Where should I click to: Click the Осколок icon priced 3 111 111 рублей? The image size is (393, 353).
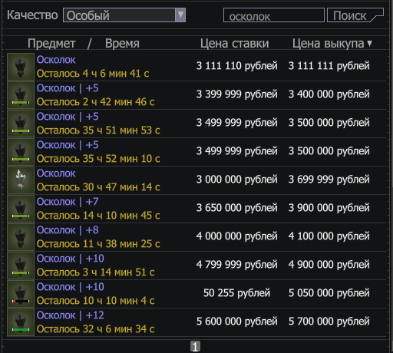click(21, 67)
